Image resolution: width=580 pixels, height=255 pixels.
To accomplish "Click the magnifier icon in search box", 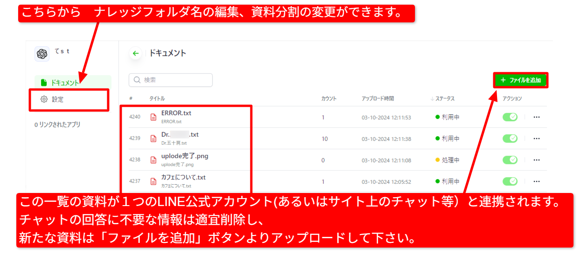I will 137,80.
